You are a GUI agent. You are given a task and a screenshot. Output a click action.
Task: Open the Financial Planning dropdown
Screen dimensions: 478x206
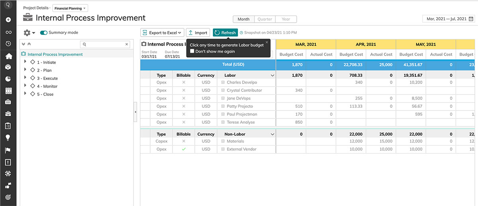[70, 8]
